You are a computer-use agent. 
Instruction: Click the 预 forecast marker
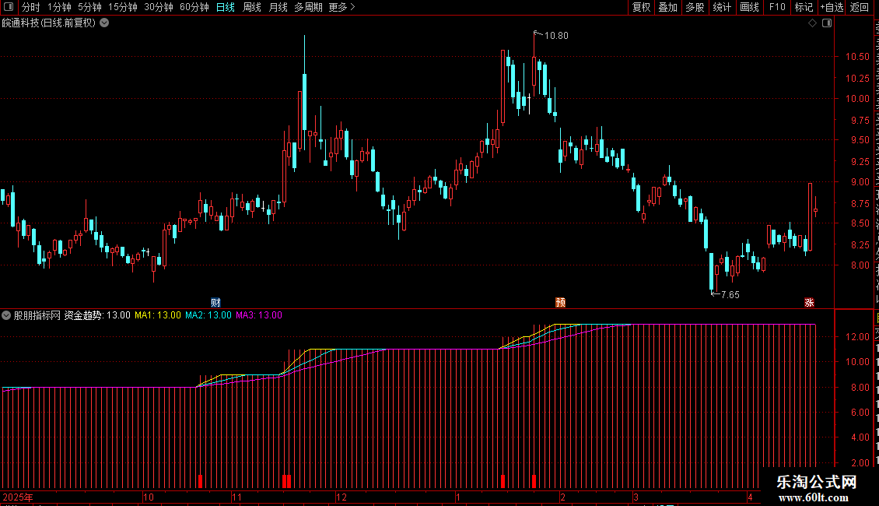coord(560,302)
